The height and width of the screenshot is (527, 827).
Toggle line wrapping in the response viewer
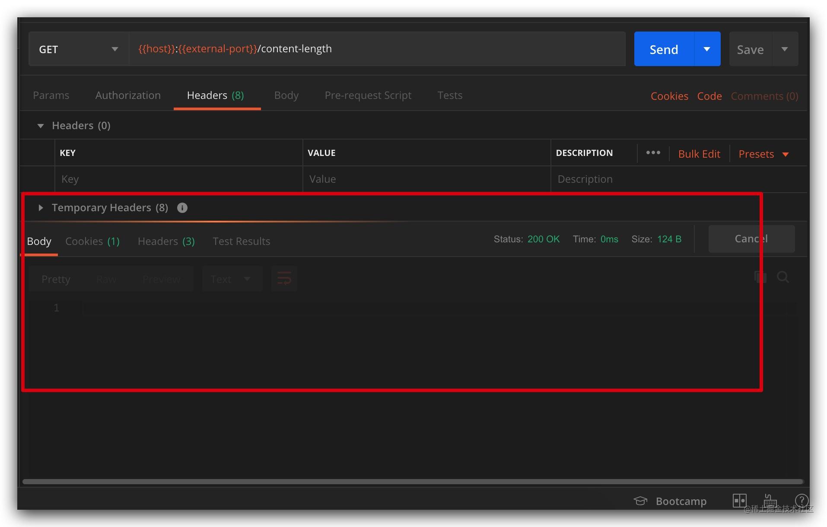coord(284,279)
